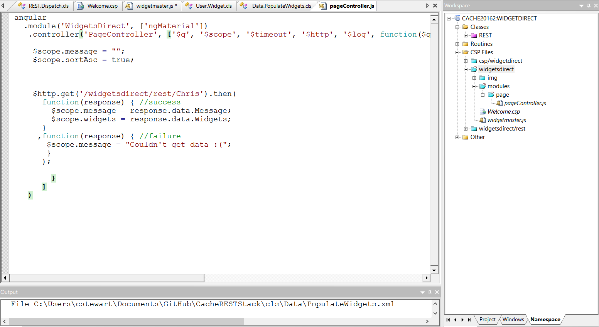
Task: Click the modules folder icon
Action: click(x=483, y=86)
